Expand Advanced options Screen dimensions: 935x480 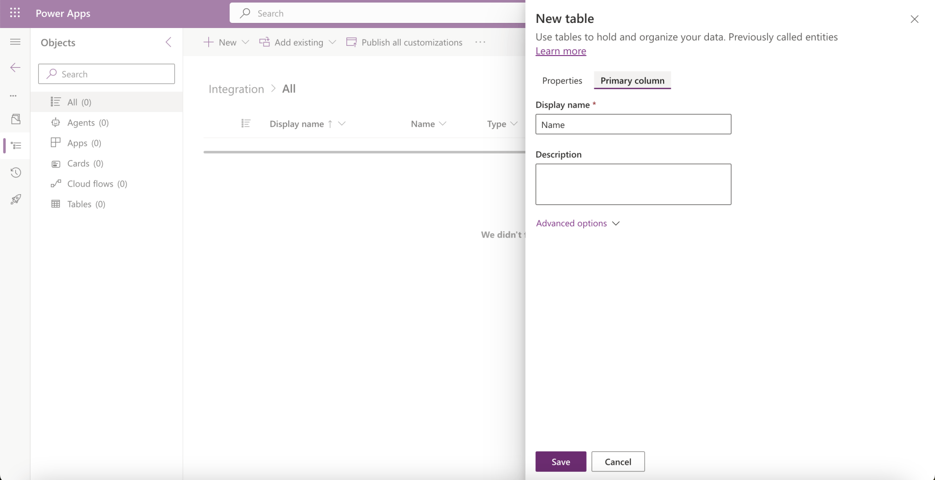577,223
